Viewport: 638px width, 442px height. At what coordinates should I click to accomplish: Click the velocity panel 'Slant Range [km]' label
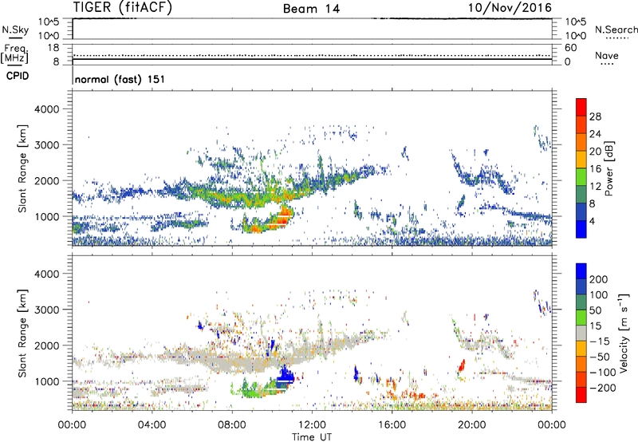(22, 333)
